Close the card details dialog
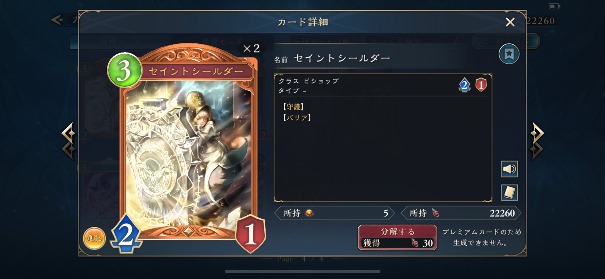This screenshot has width=605, height=279. [510, 22]
